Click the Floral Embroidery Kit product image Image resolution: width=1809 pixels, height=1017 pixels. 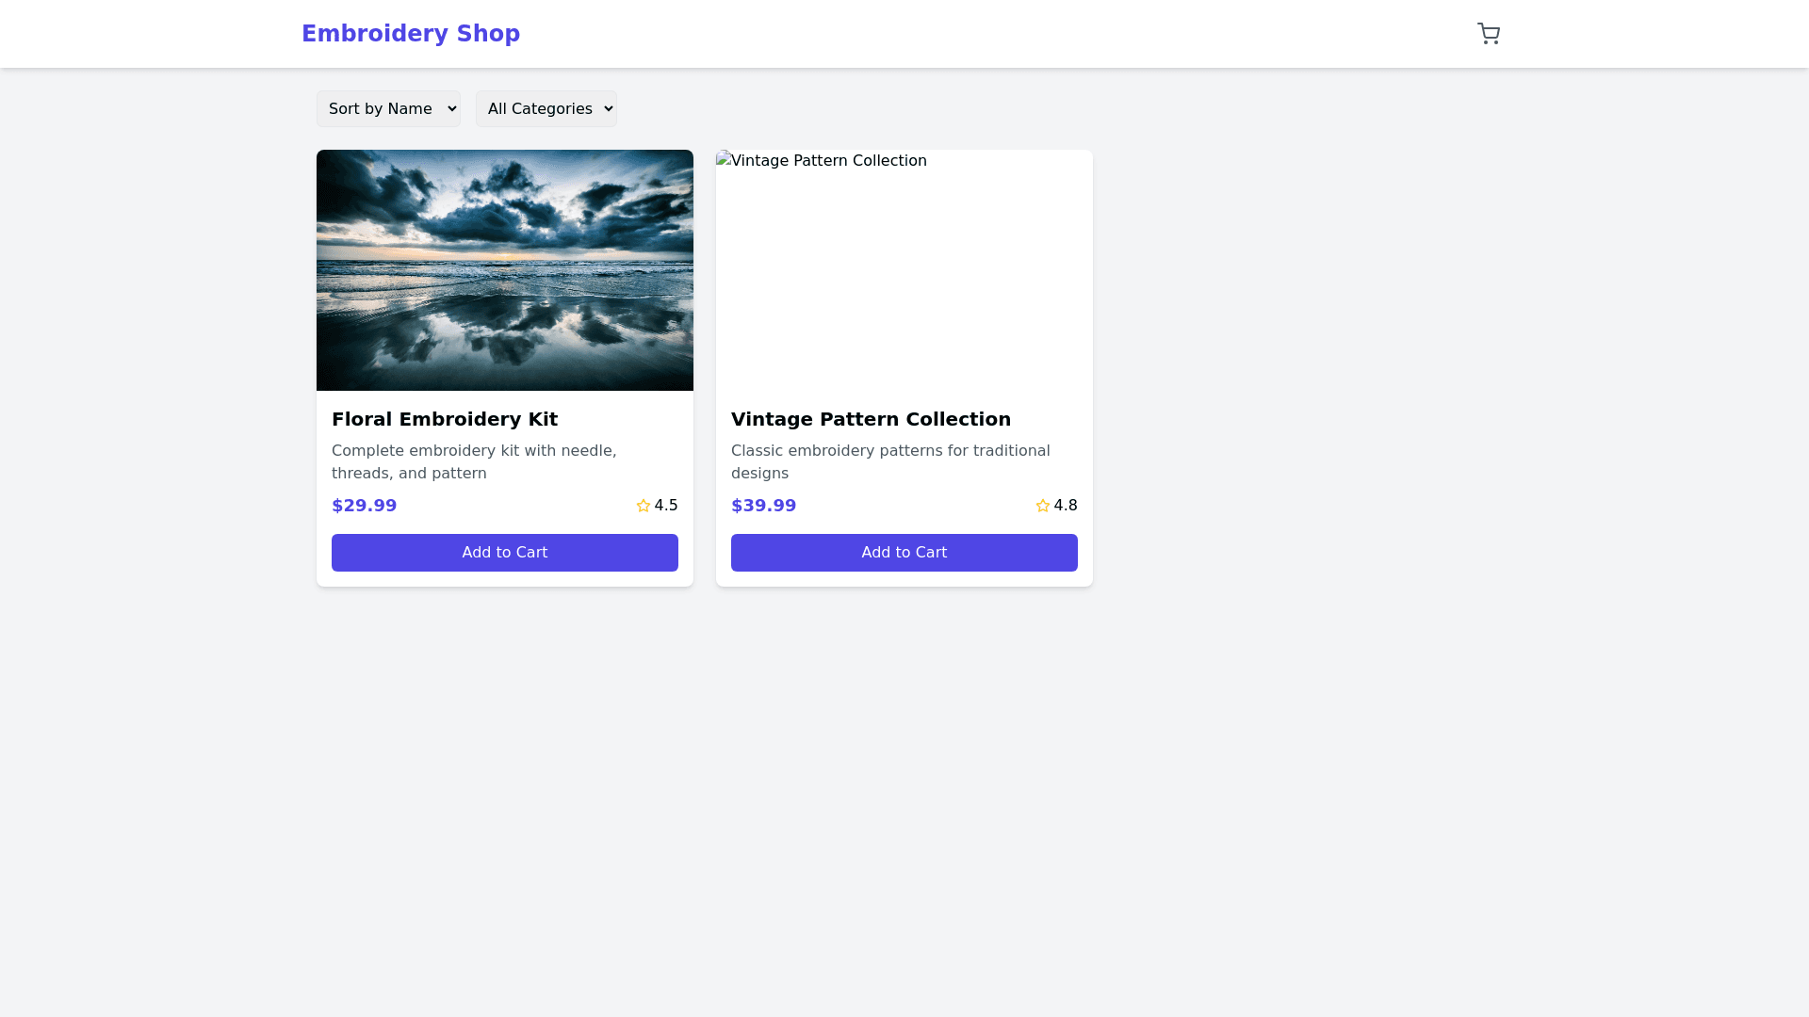505,270
